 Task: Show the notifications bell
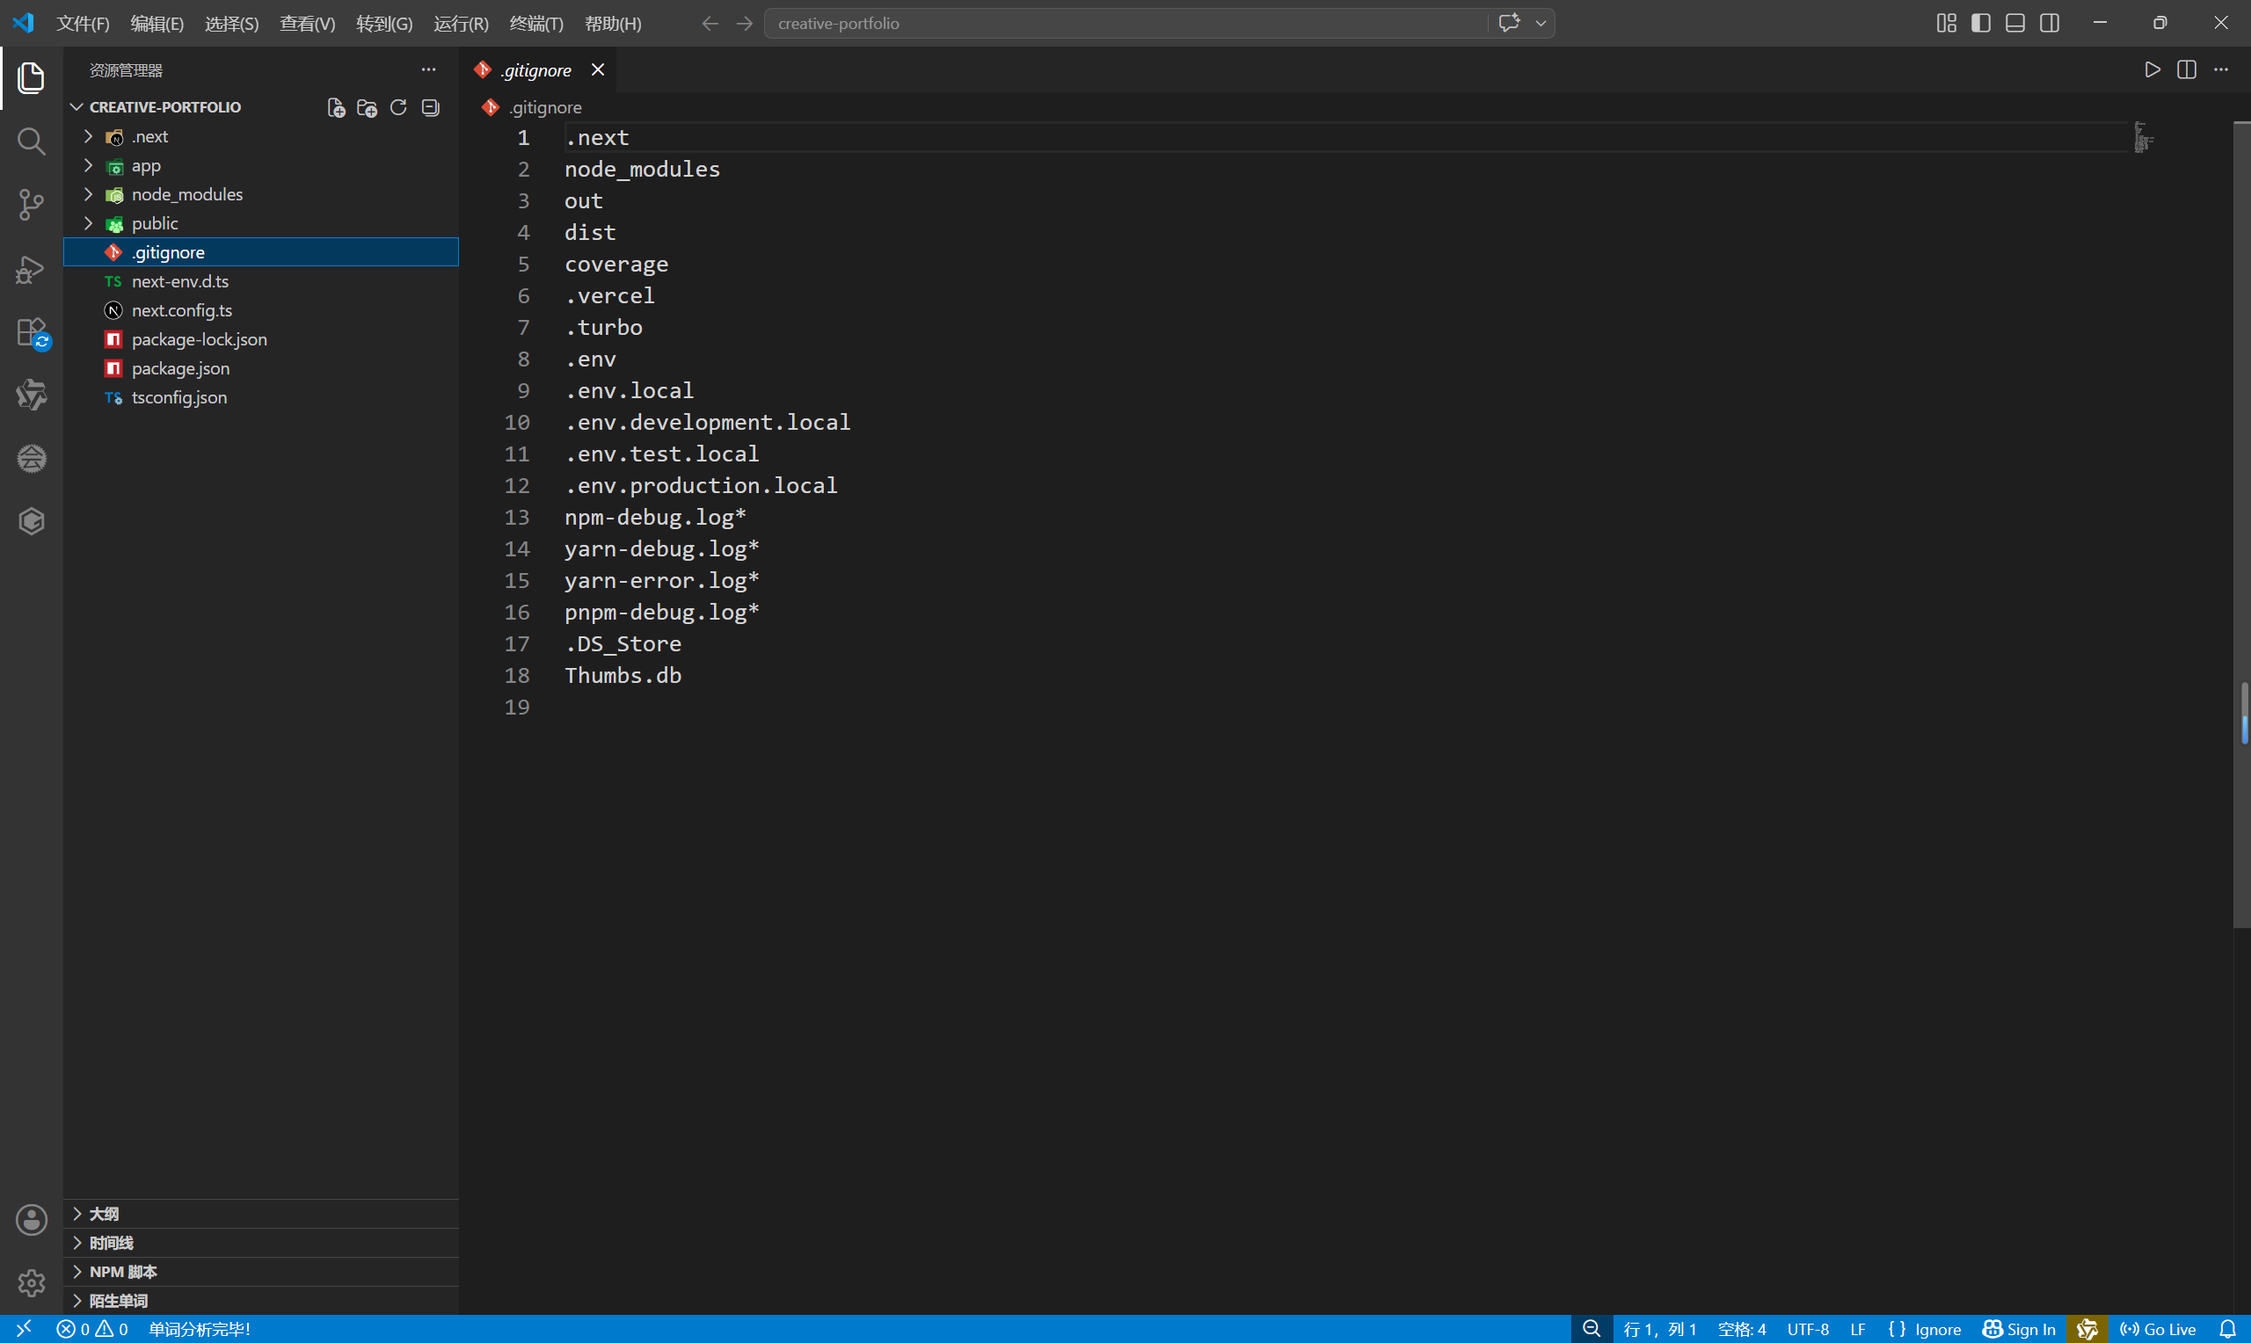click(2227, 1329)
